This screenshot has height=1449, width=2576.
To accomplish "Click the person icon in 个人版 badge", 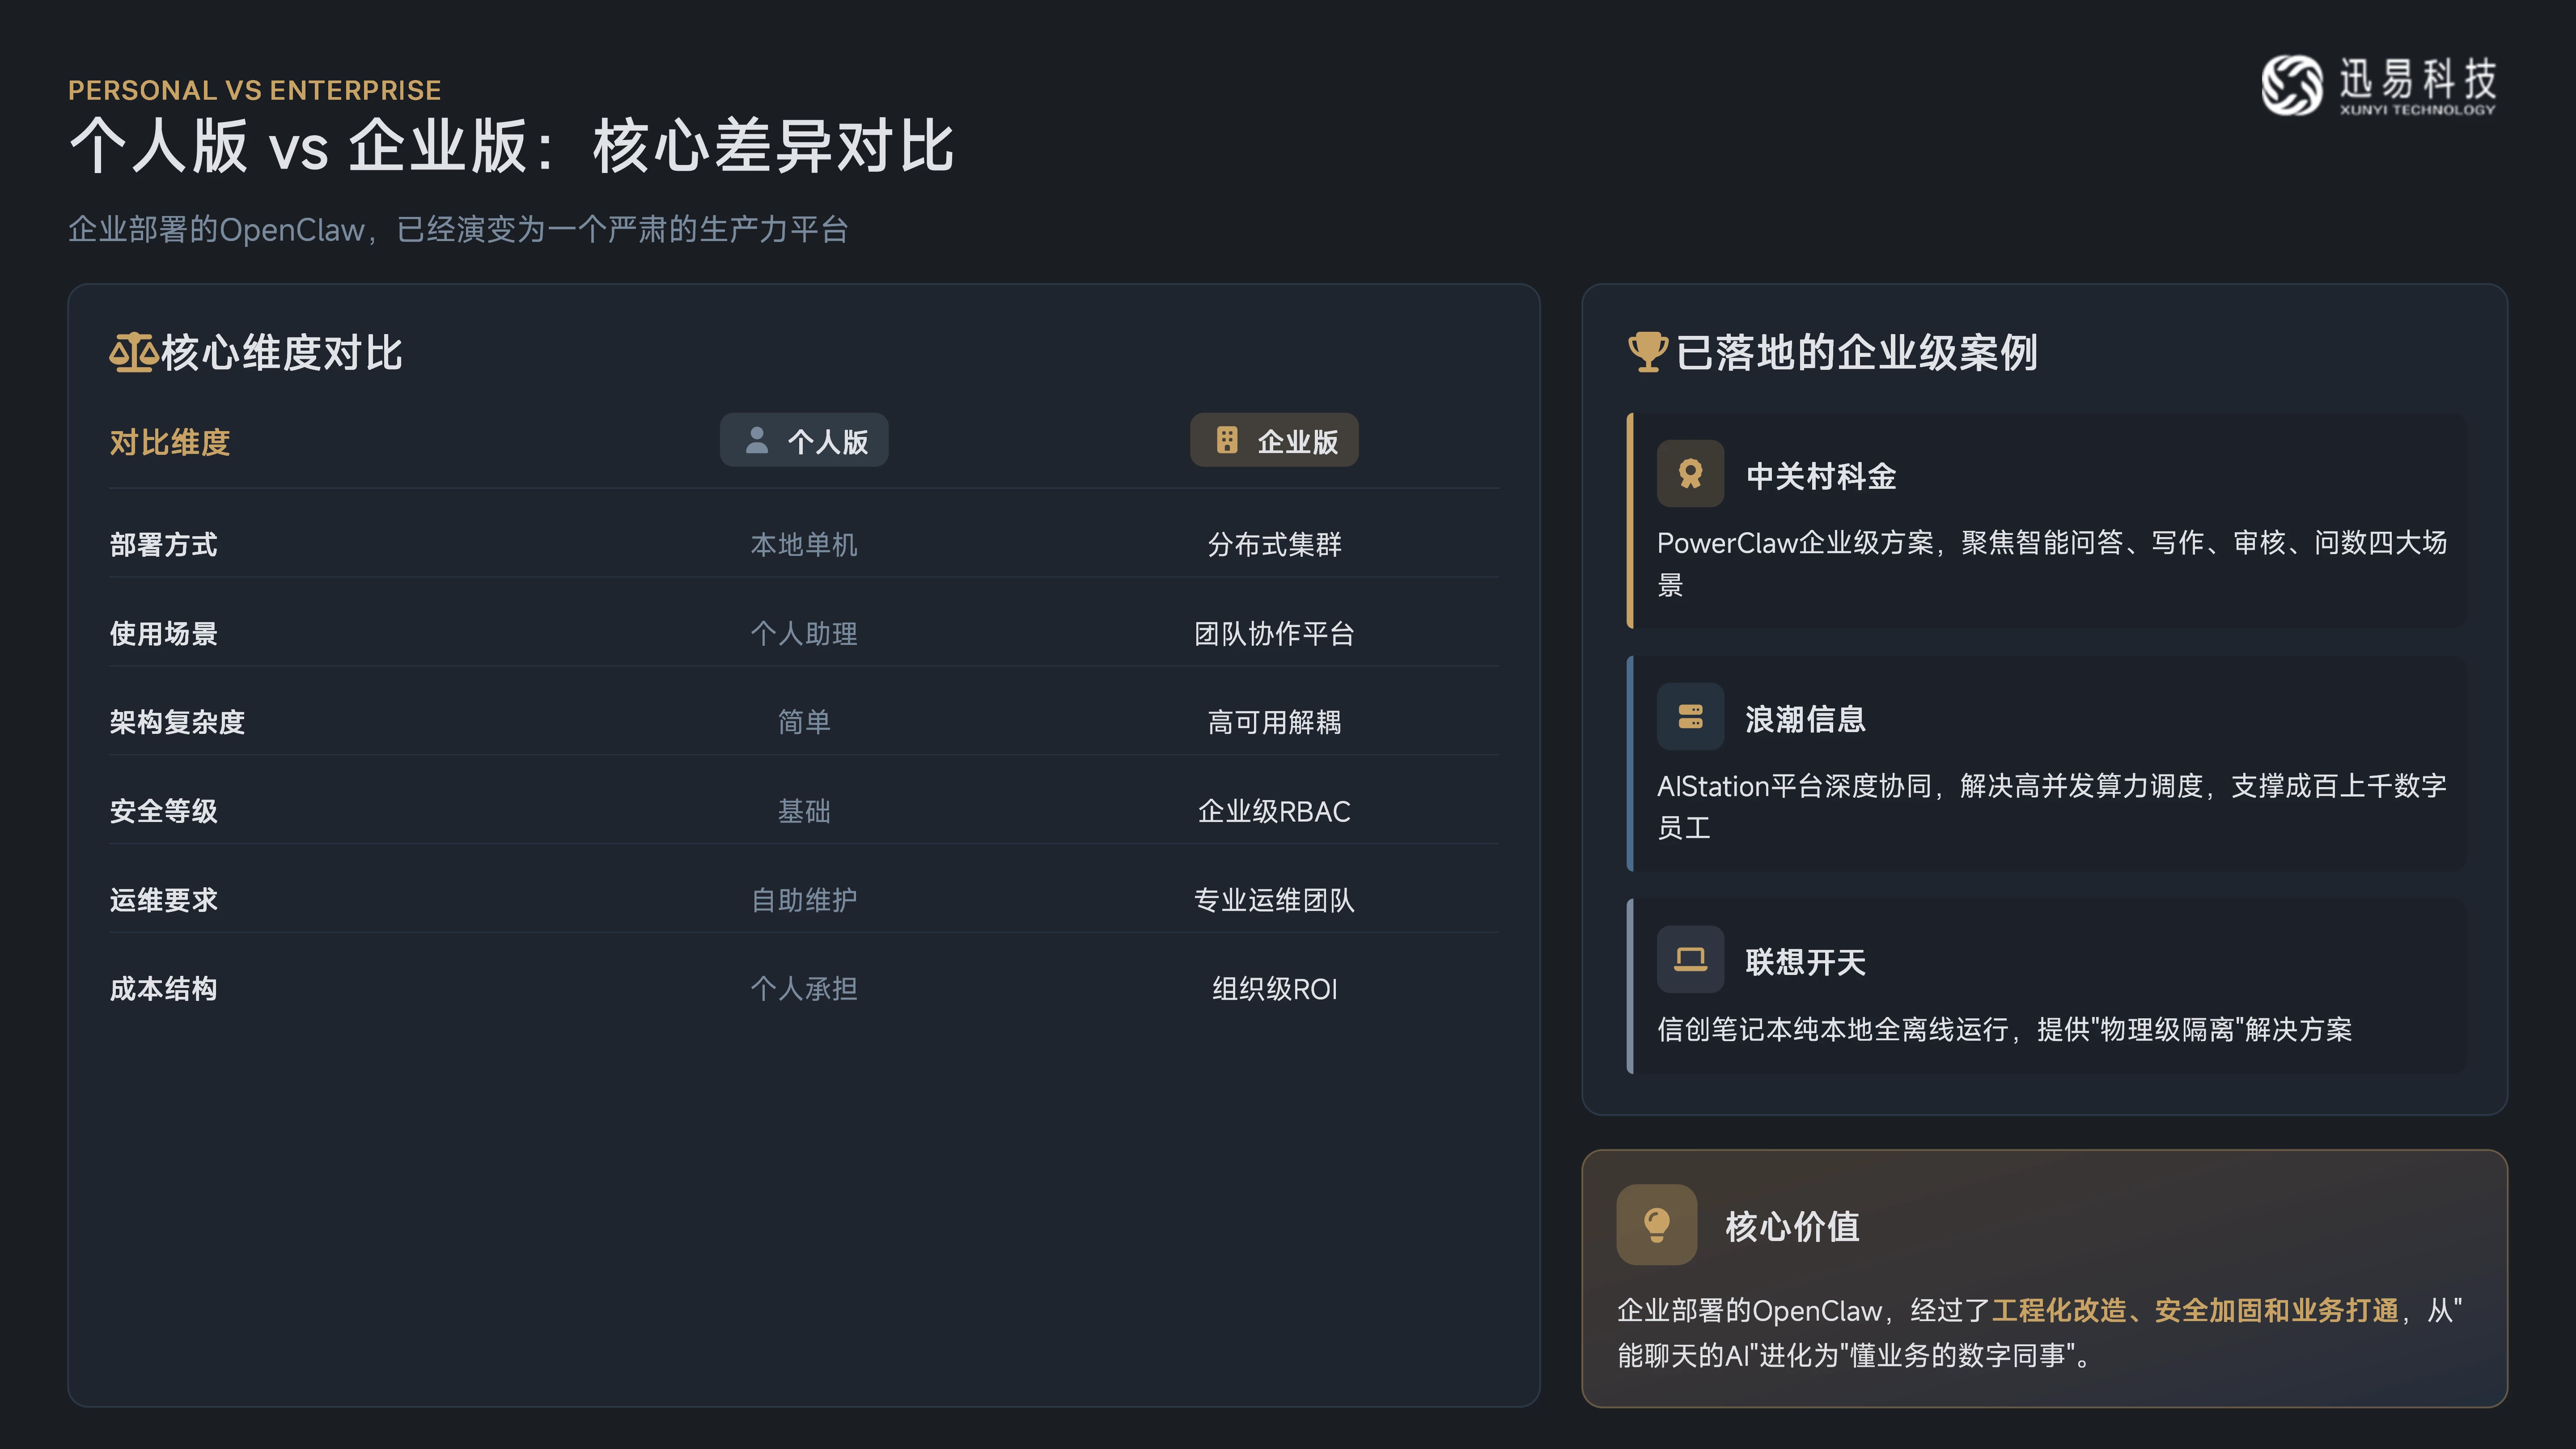I will (757, 441).
